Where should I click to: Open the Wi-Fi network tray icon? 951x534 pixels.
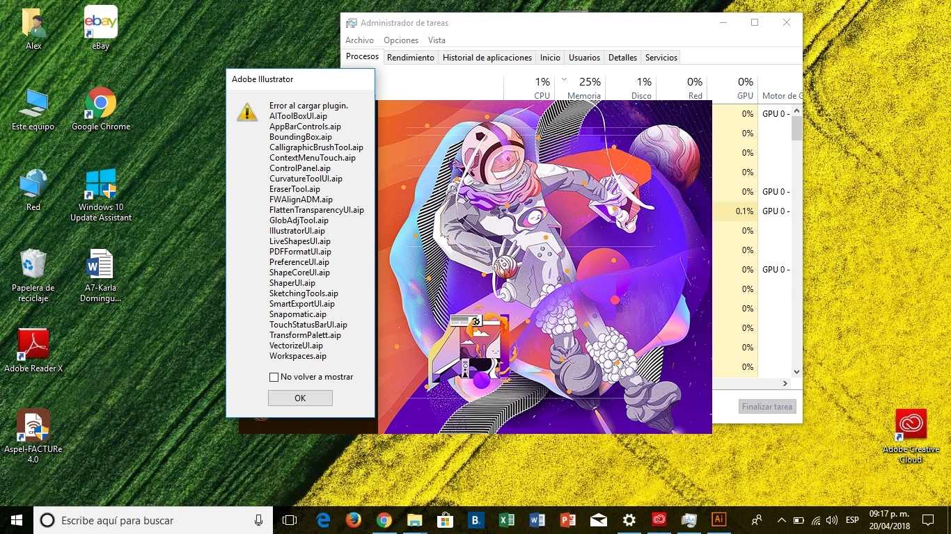click(x=816, y=520)
